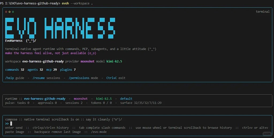
Task: Click 'evo-harness-github-ready' in runtime status bar
Action: coord(45,99)
